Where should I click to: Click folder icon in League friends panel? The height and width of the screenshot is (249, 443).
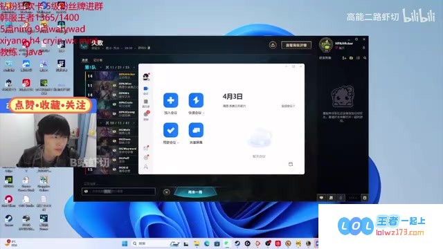click(x=351, y=58)
